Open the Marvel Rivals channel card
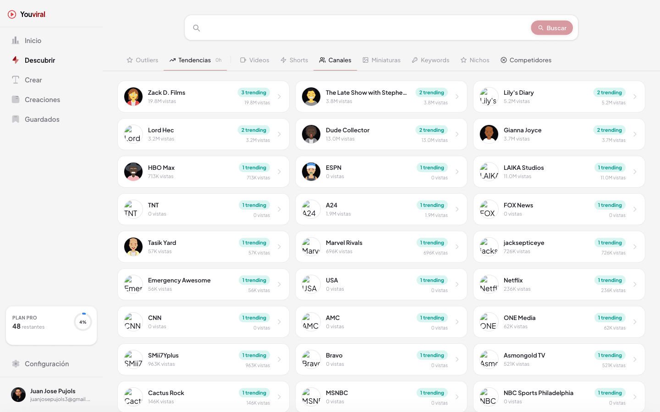 pos(381,247)
